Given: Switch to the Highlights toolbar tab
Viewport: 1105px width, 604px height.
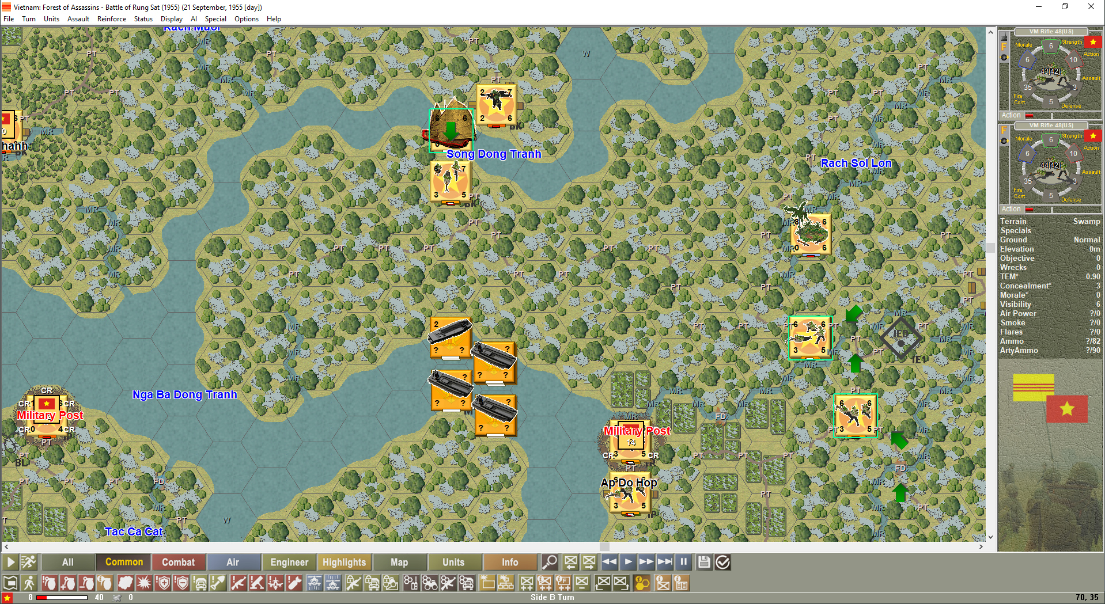Looking at the screenshot, I should point(344,562).
